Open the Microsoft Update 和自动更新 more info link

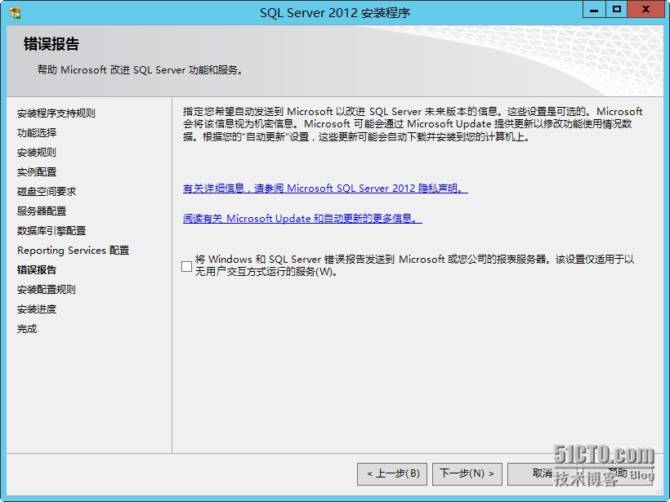302,218
